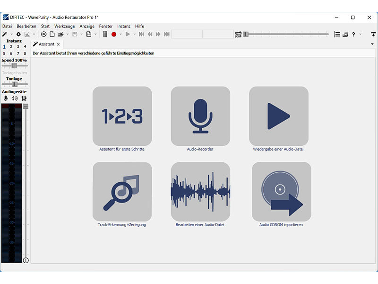Expand the dropdown next to the wand icon
The width and height of the screenshot is (378, 284).
(x=11, y=34)
